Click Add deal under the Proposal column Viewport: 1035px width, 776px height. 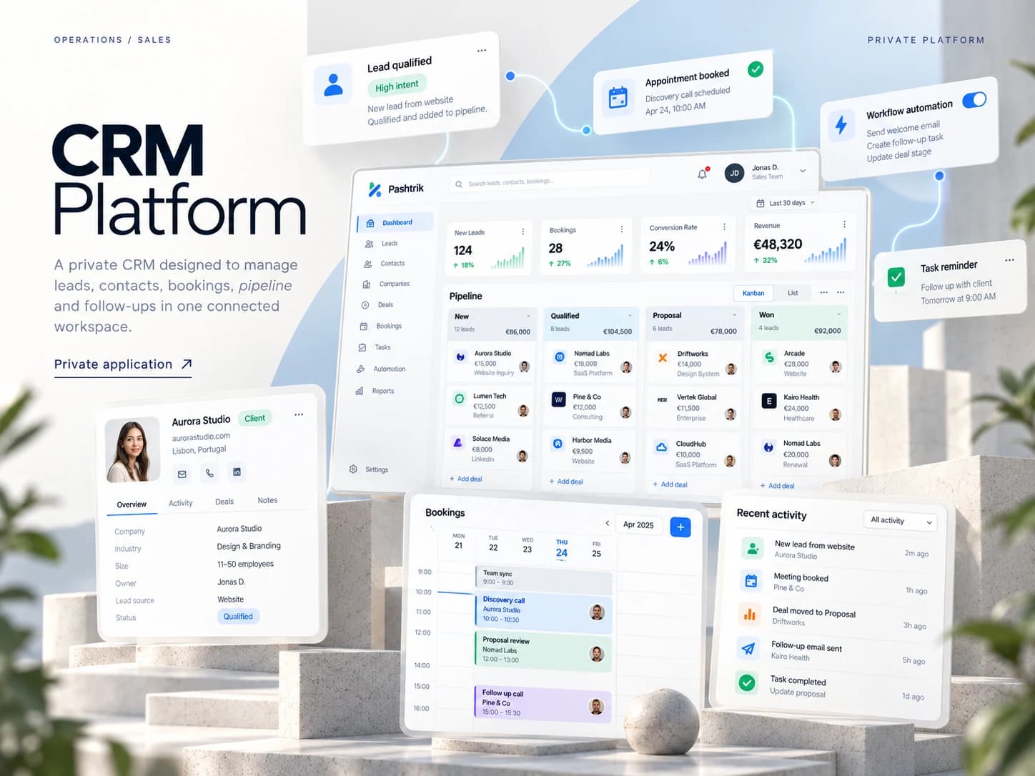pos(670,484)
